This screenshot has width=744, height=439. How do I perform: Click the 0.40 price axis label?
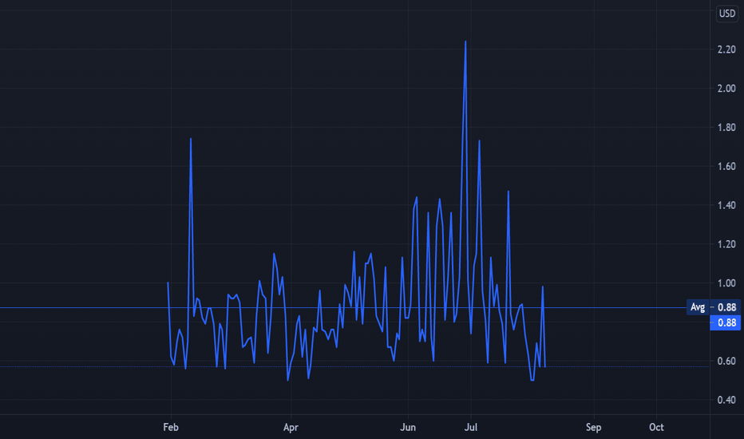coord(726,400)
